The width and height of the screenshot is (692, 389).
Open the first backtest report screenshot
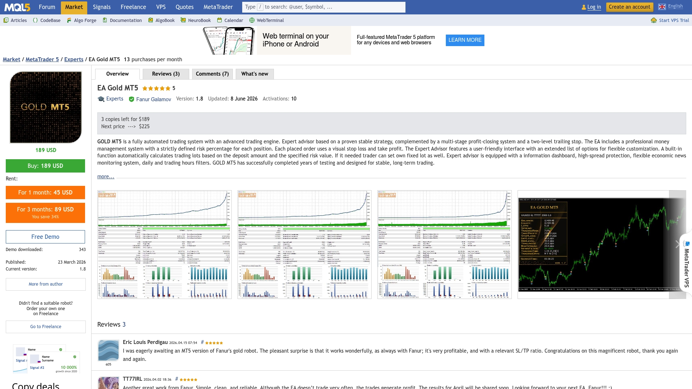pos(164,245)
